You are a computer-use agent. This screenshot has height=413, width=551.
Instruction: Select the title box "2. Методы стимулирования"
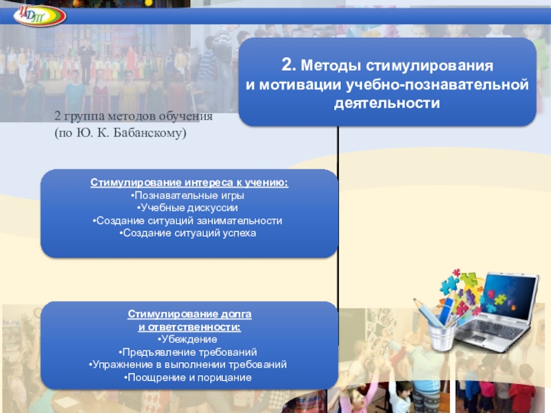click(x=387, y=82)
